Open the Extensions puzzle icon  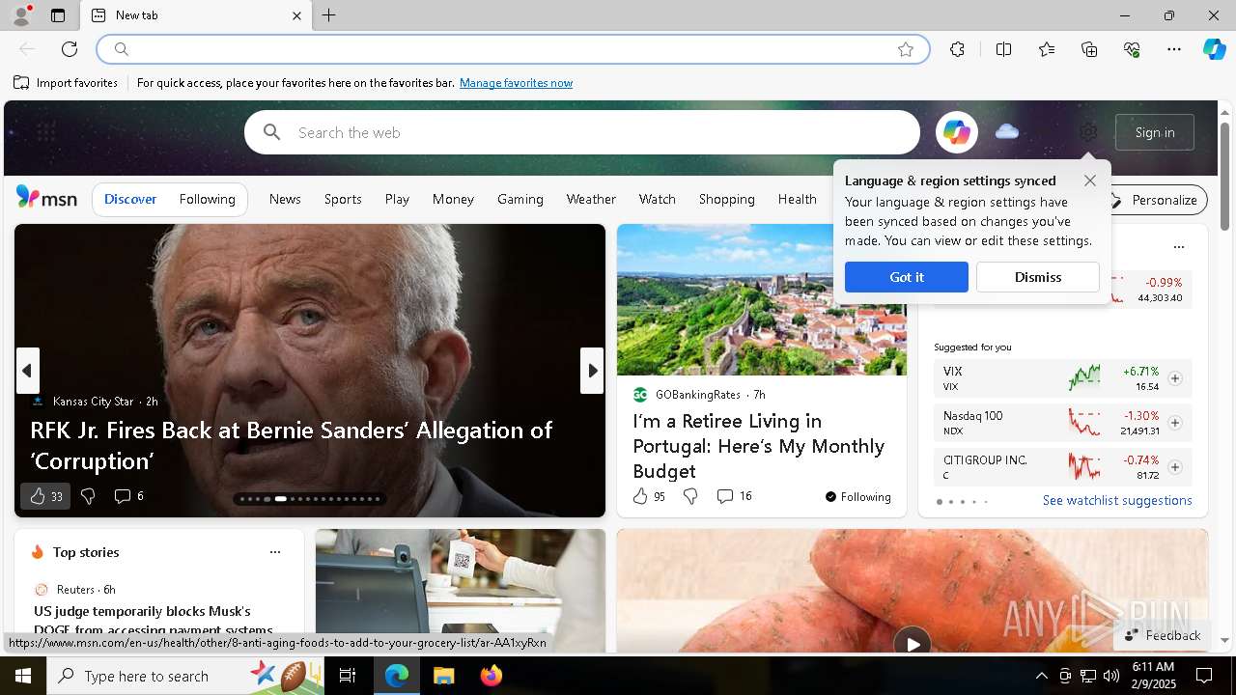[x=957, y=49]
